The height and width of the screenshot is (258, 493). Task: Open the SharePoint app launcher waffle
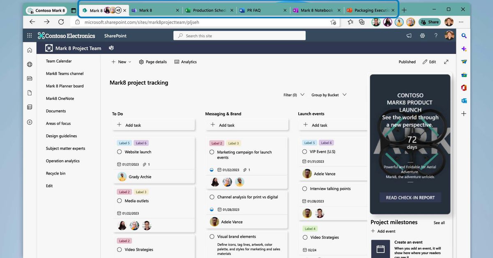click(x=30, y=36)
